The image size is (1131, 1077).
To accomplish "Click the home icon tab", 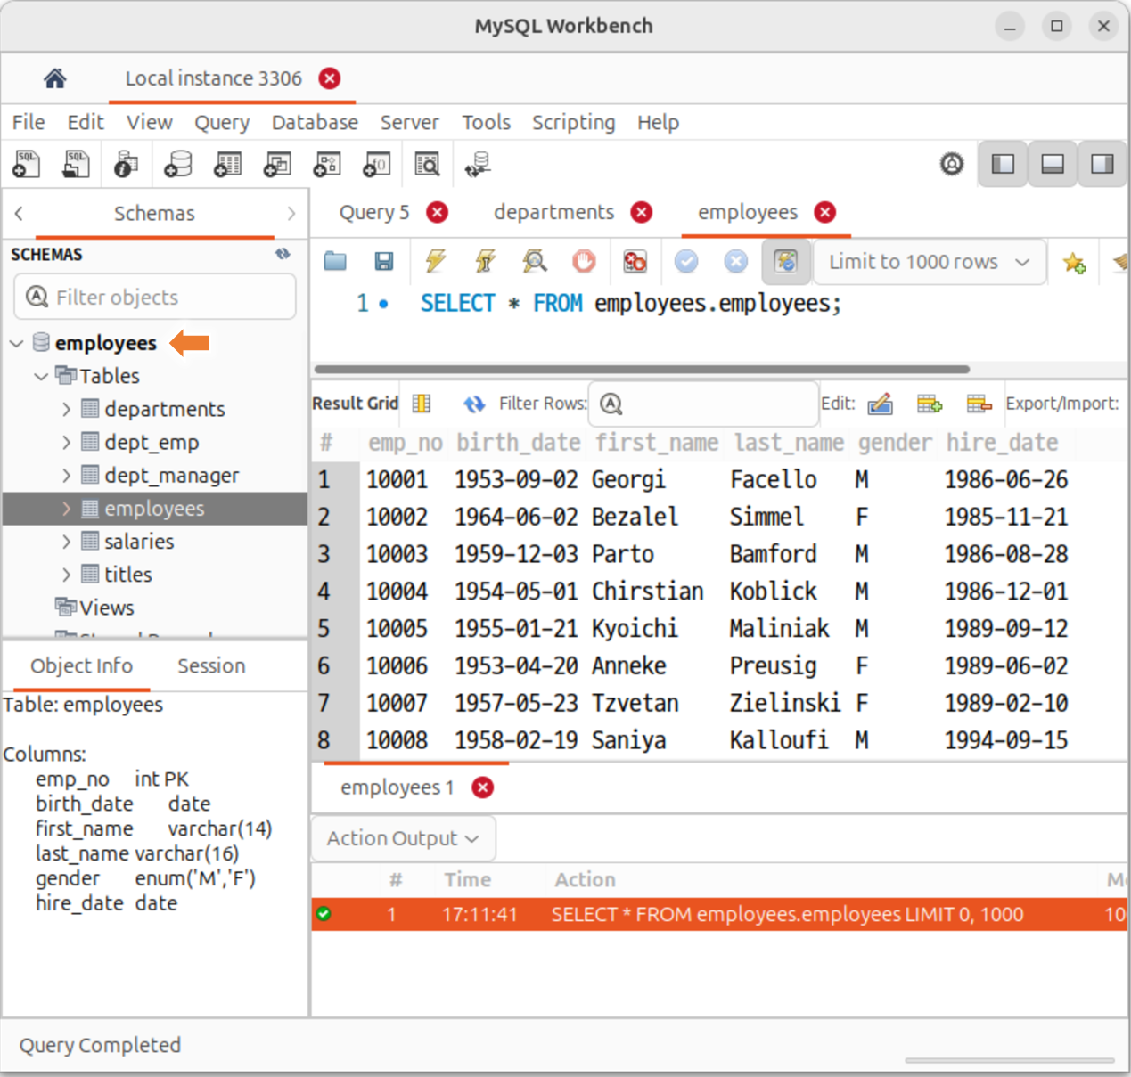I will point(55,78).
